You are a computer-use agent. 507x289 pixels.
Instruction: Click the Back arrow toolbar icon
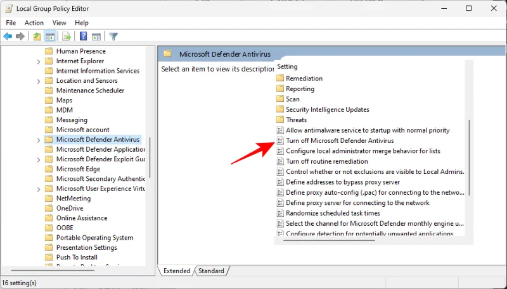(8, 37)
